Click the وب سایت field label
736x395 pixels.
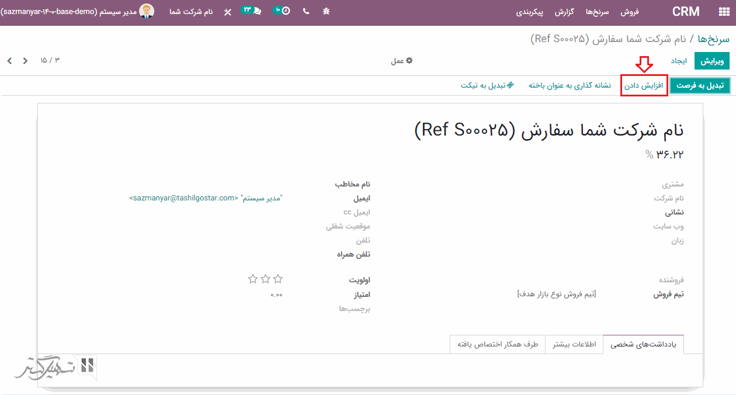[x=669, y=226]
